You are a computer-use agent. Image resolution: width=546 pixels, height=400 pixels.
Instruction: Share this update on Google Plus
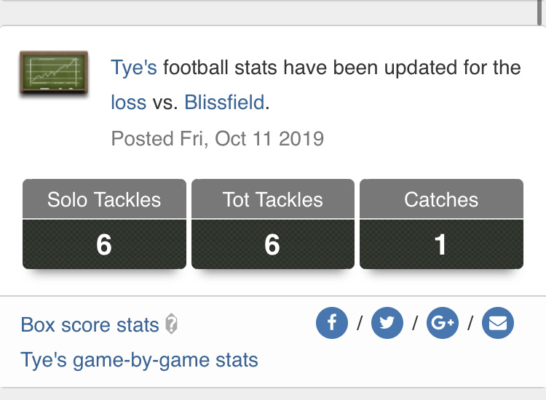click(x=442, y=324)
